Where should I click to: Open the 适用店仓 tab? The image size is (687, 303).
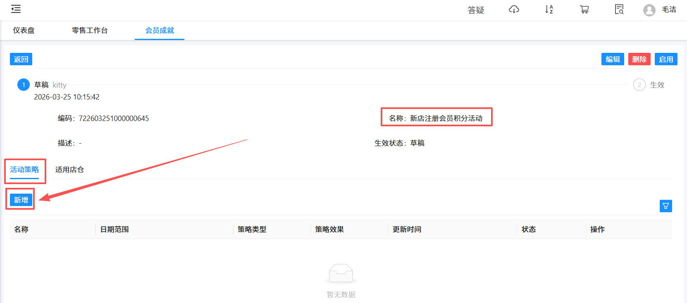tap(69, 170)
